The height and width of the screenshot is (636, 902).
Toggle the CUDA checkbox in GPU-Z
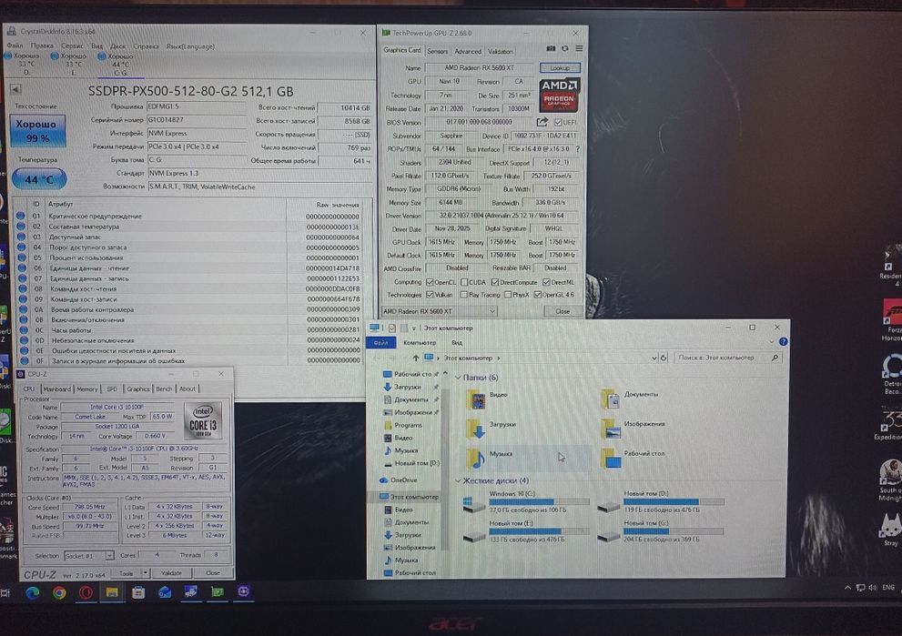pyautogui.click(x=463, y=282)
